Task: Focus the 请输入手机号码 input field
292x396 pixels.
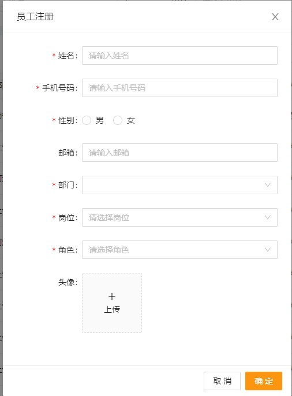Action: (179, 88)
